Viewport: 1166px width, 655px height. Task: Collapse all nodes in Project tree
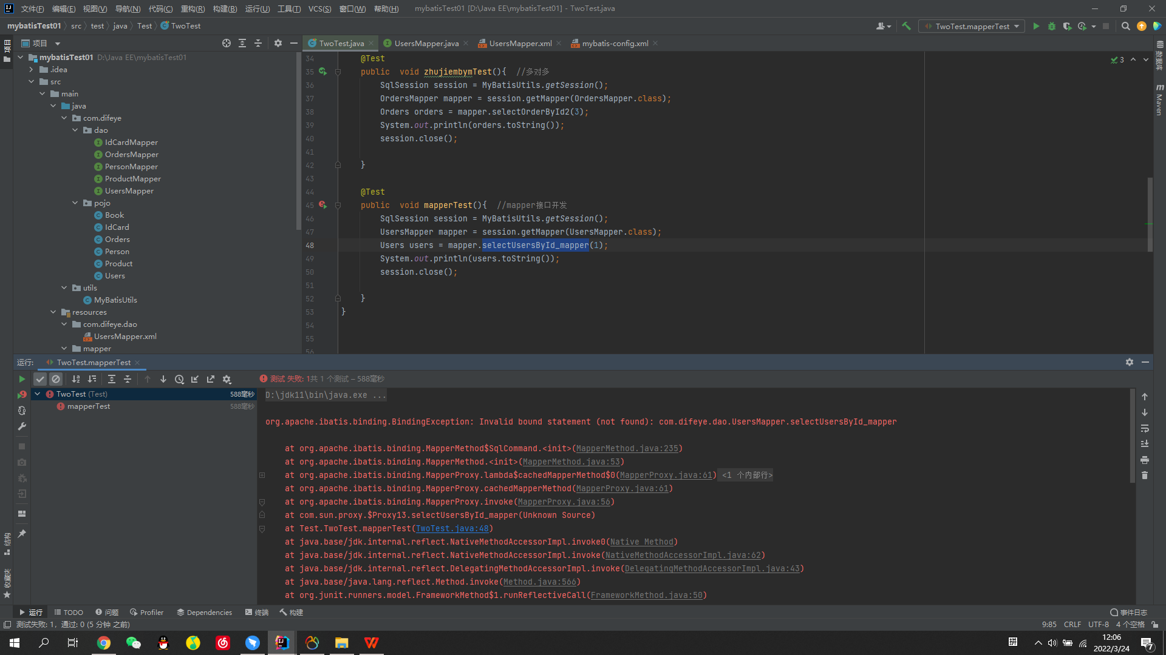point(257,43)
